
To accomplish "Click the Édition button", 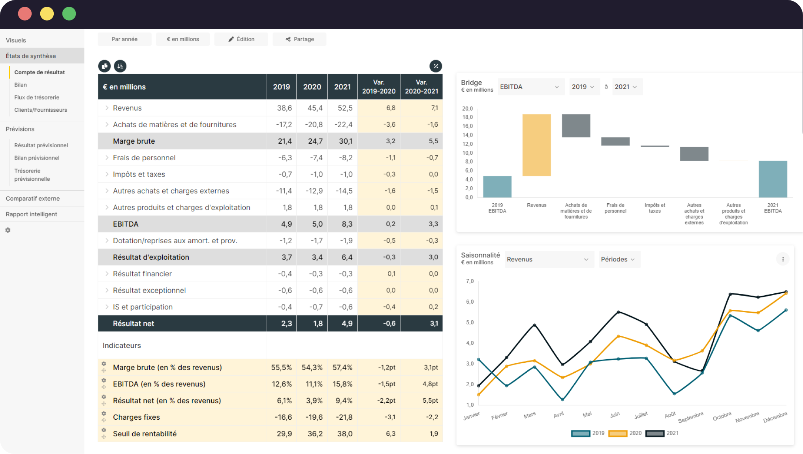I will 241,39.
